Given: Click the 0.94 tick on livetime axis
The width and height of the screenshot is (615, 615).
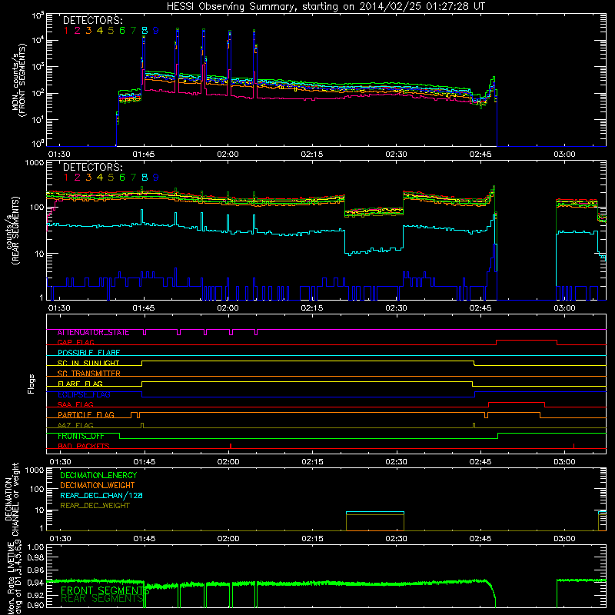Looking at the screenshot, I should tap(35, 583).
